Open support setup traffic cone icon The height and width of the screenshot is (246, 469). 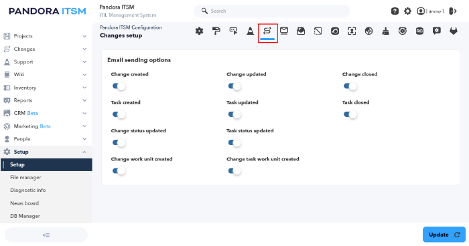250,31
